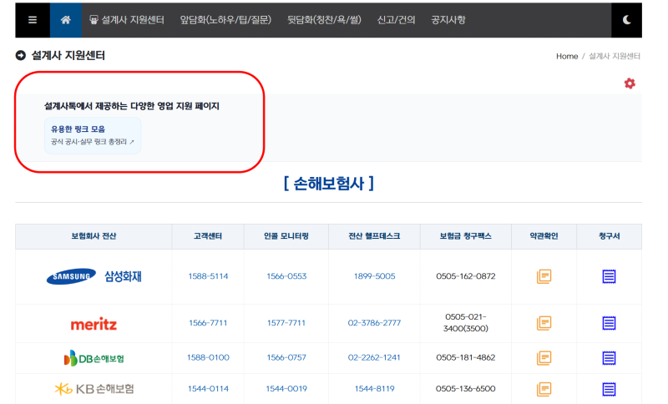Click arrow icon beside 설계사 지원센터 heading
Screen dimensions: 668x404
pyautogui.click(x=20, y=55)
